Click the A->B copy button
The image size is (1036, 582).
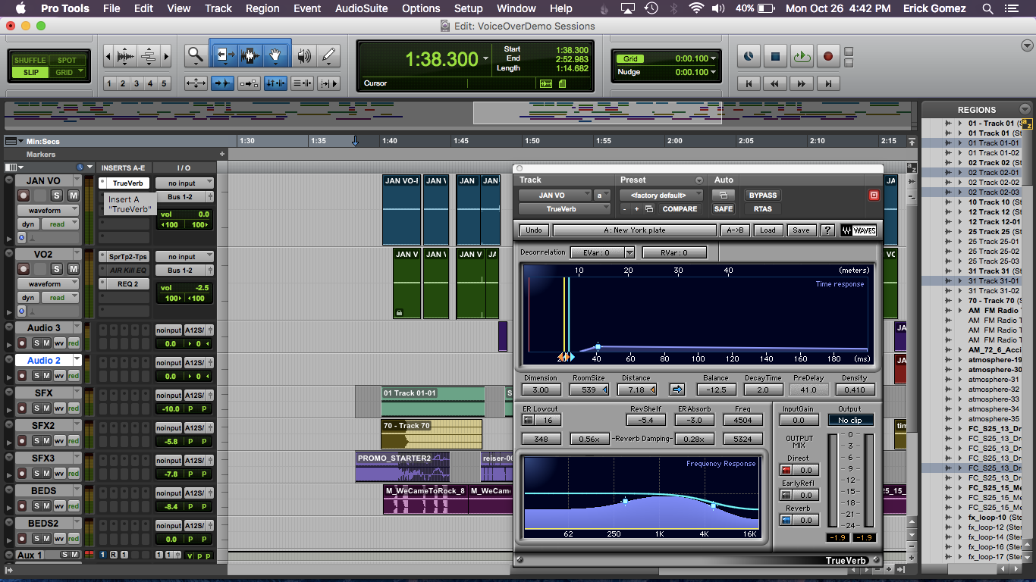tap(734, 230)
